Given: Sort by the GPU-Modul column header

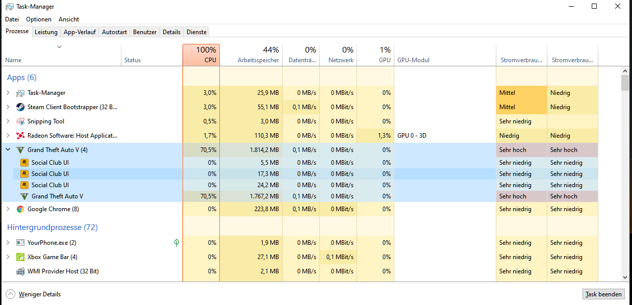Looking at the screenshot, I should click(x=445, y=55).
